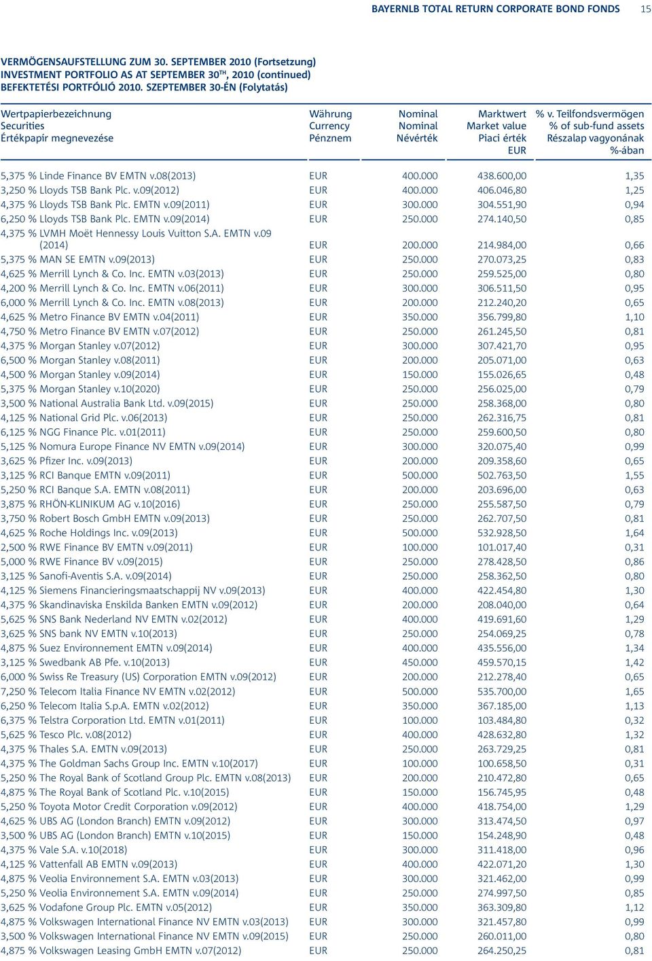Click the Suez Environnement EMTN row
The width and height of the screenshot is (652, 961).
[x=323, y=648]
